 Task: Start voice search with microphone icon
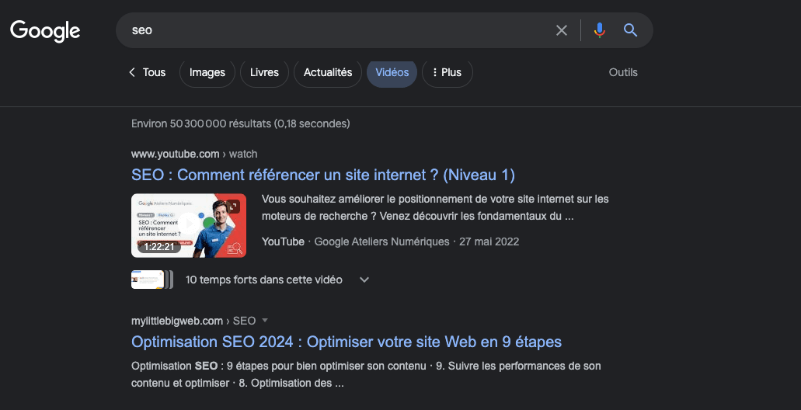(600, 30)
